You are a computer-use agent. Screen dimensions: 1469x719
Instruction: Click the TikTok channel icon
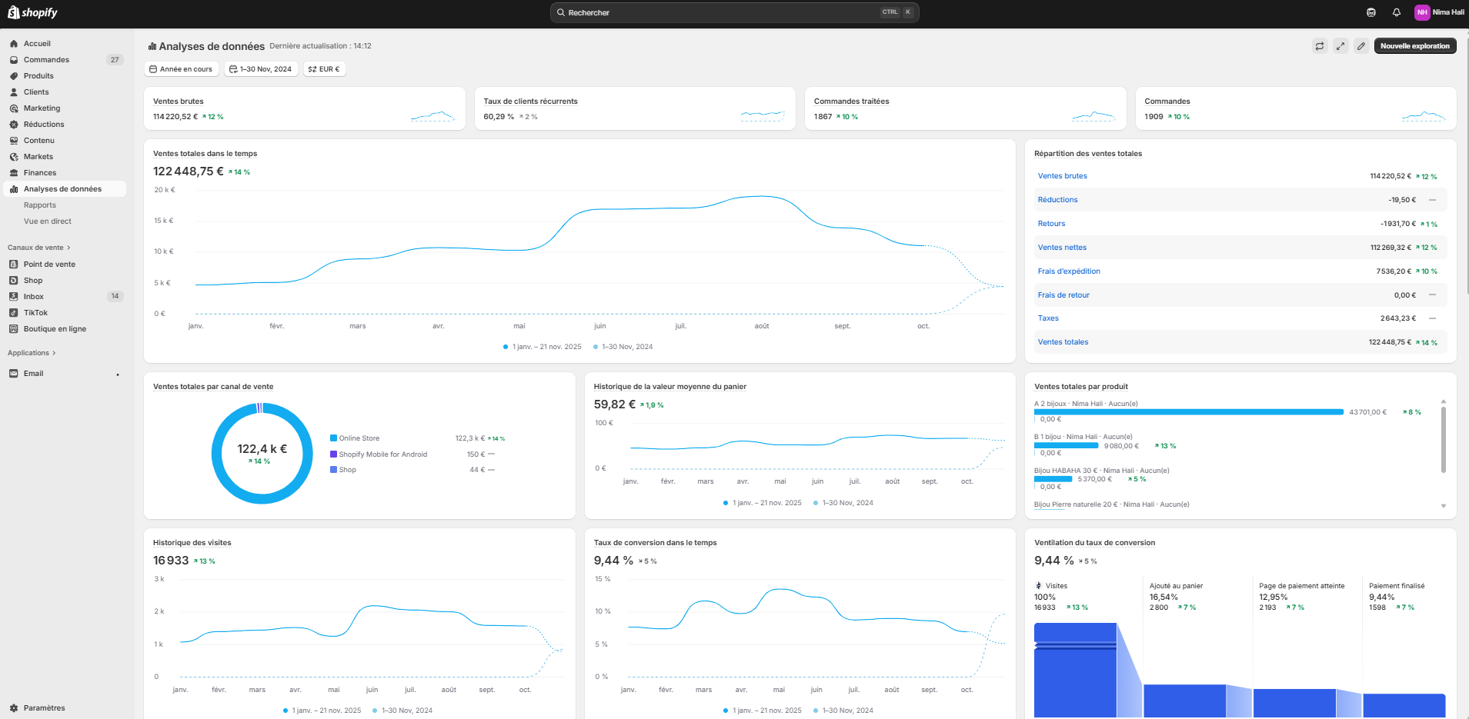(14, 313)
